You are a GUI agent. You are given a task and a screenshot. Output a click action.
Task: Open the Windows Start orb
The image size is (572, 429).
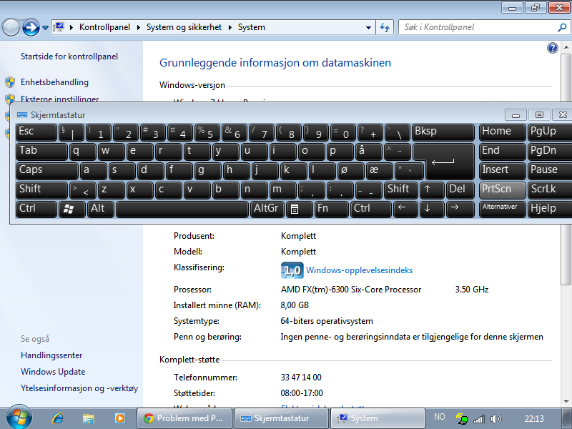(19, 418)
